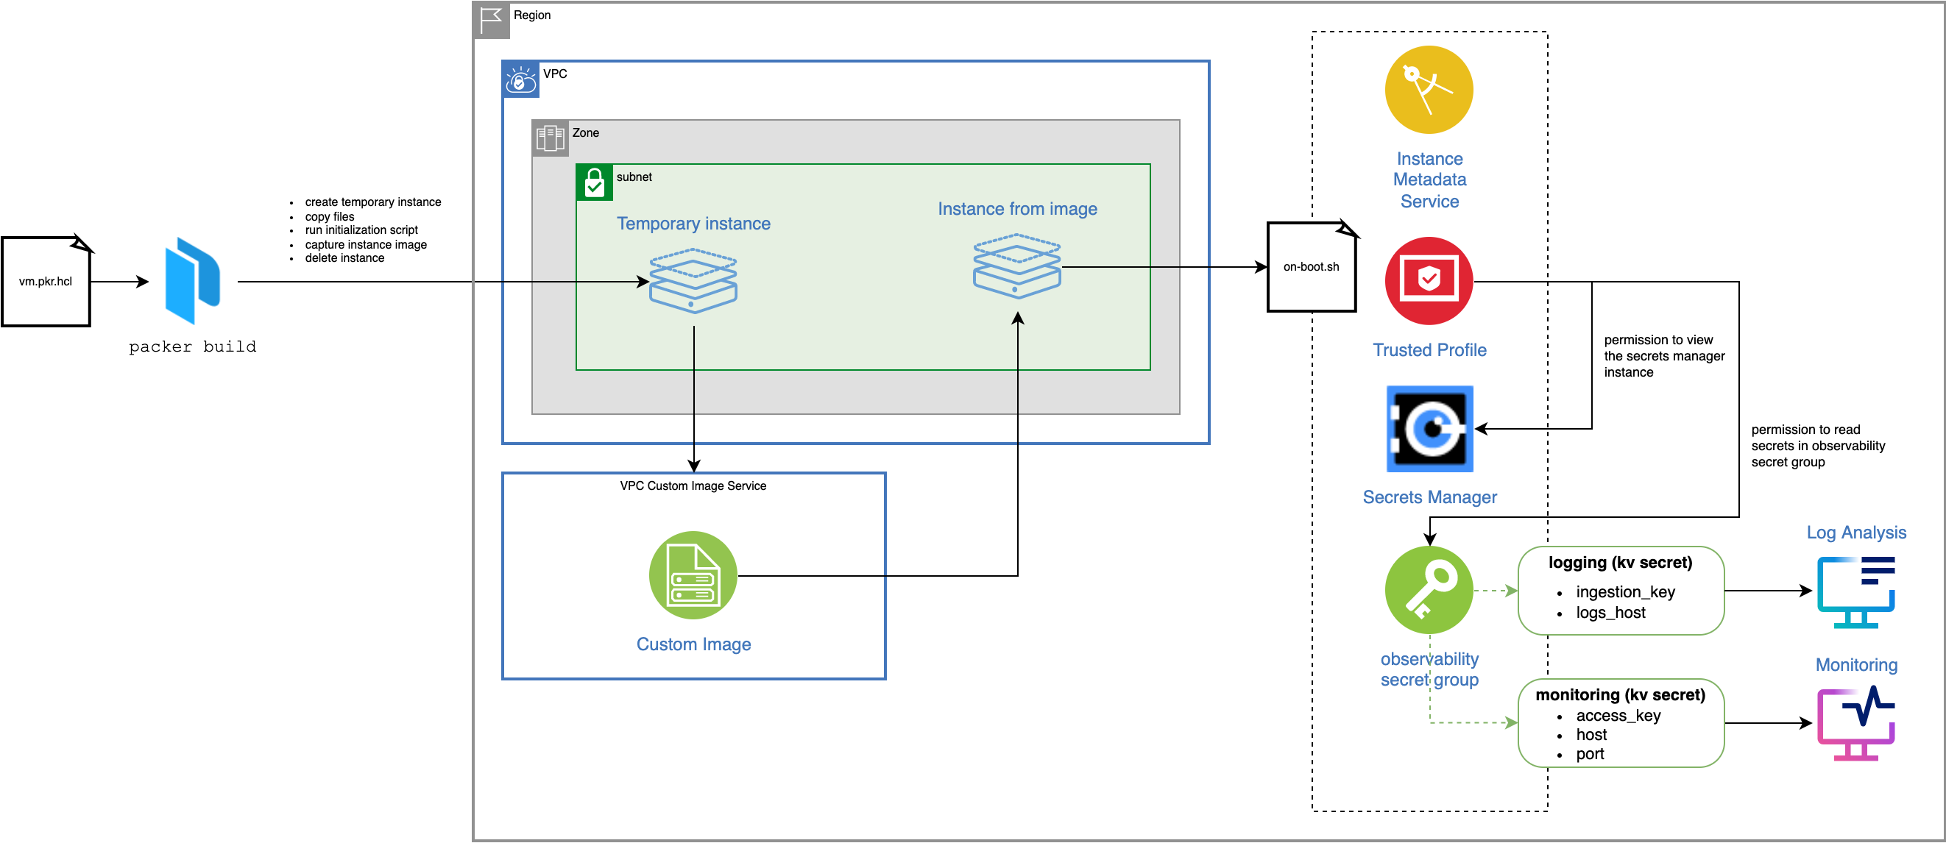This screenshot has height=843, width=1946.
Task: Click the VPC Custom Image Service label
Action: (x=693, y=486)
